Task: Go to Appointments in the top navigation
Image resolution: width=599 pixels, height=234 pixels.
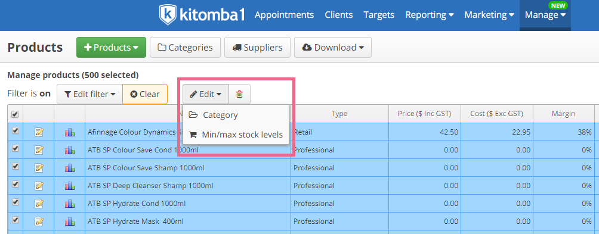Action: [x=284, y=15]
